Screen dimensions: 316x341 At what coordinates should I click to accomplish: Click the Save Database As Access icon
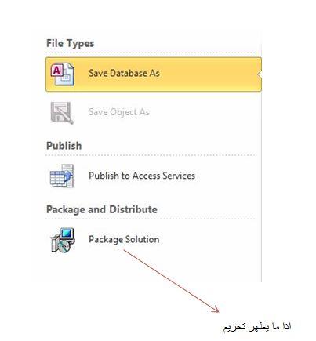point(63,74)
